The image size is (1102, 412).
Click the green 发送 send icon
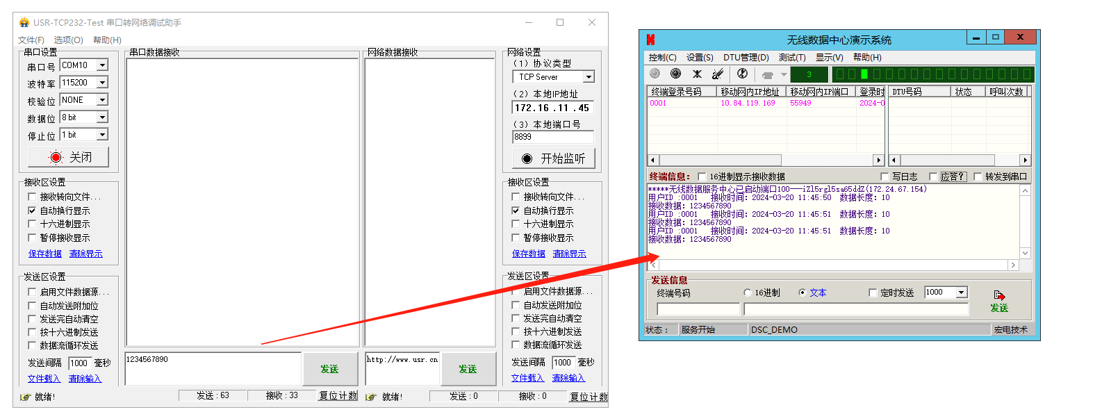click(x=999, y=301)
